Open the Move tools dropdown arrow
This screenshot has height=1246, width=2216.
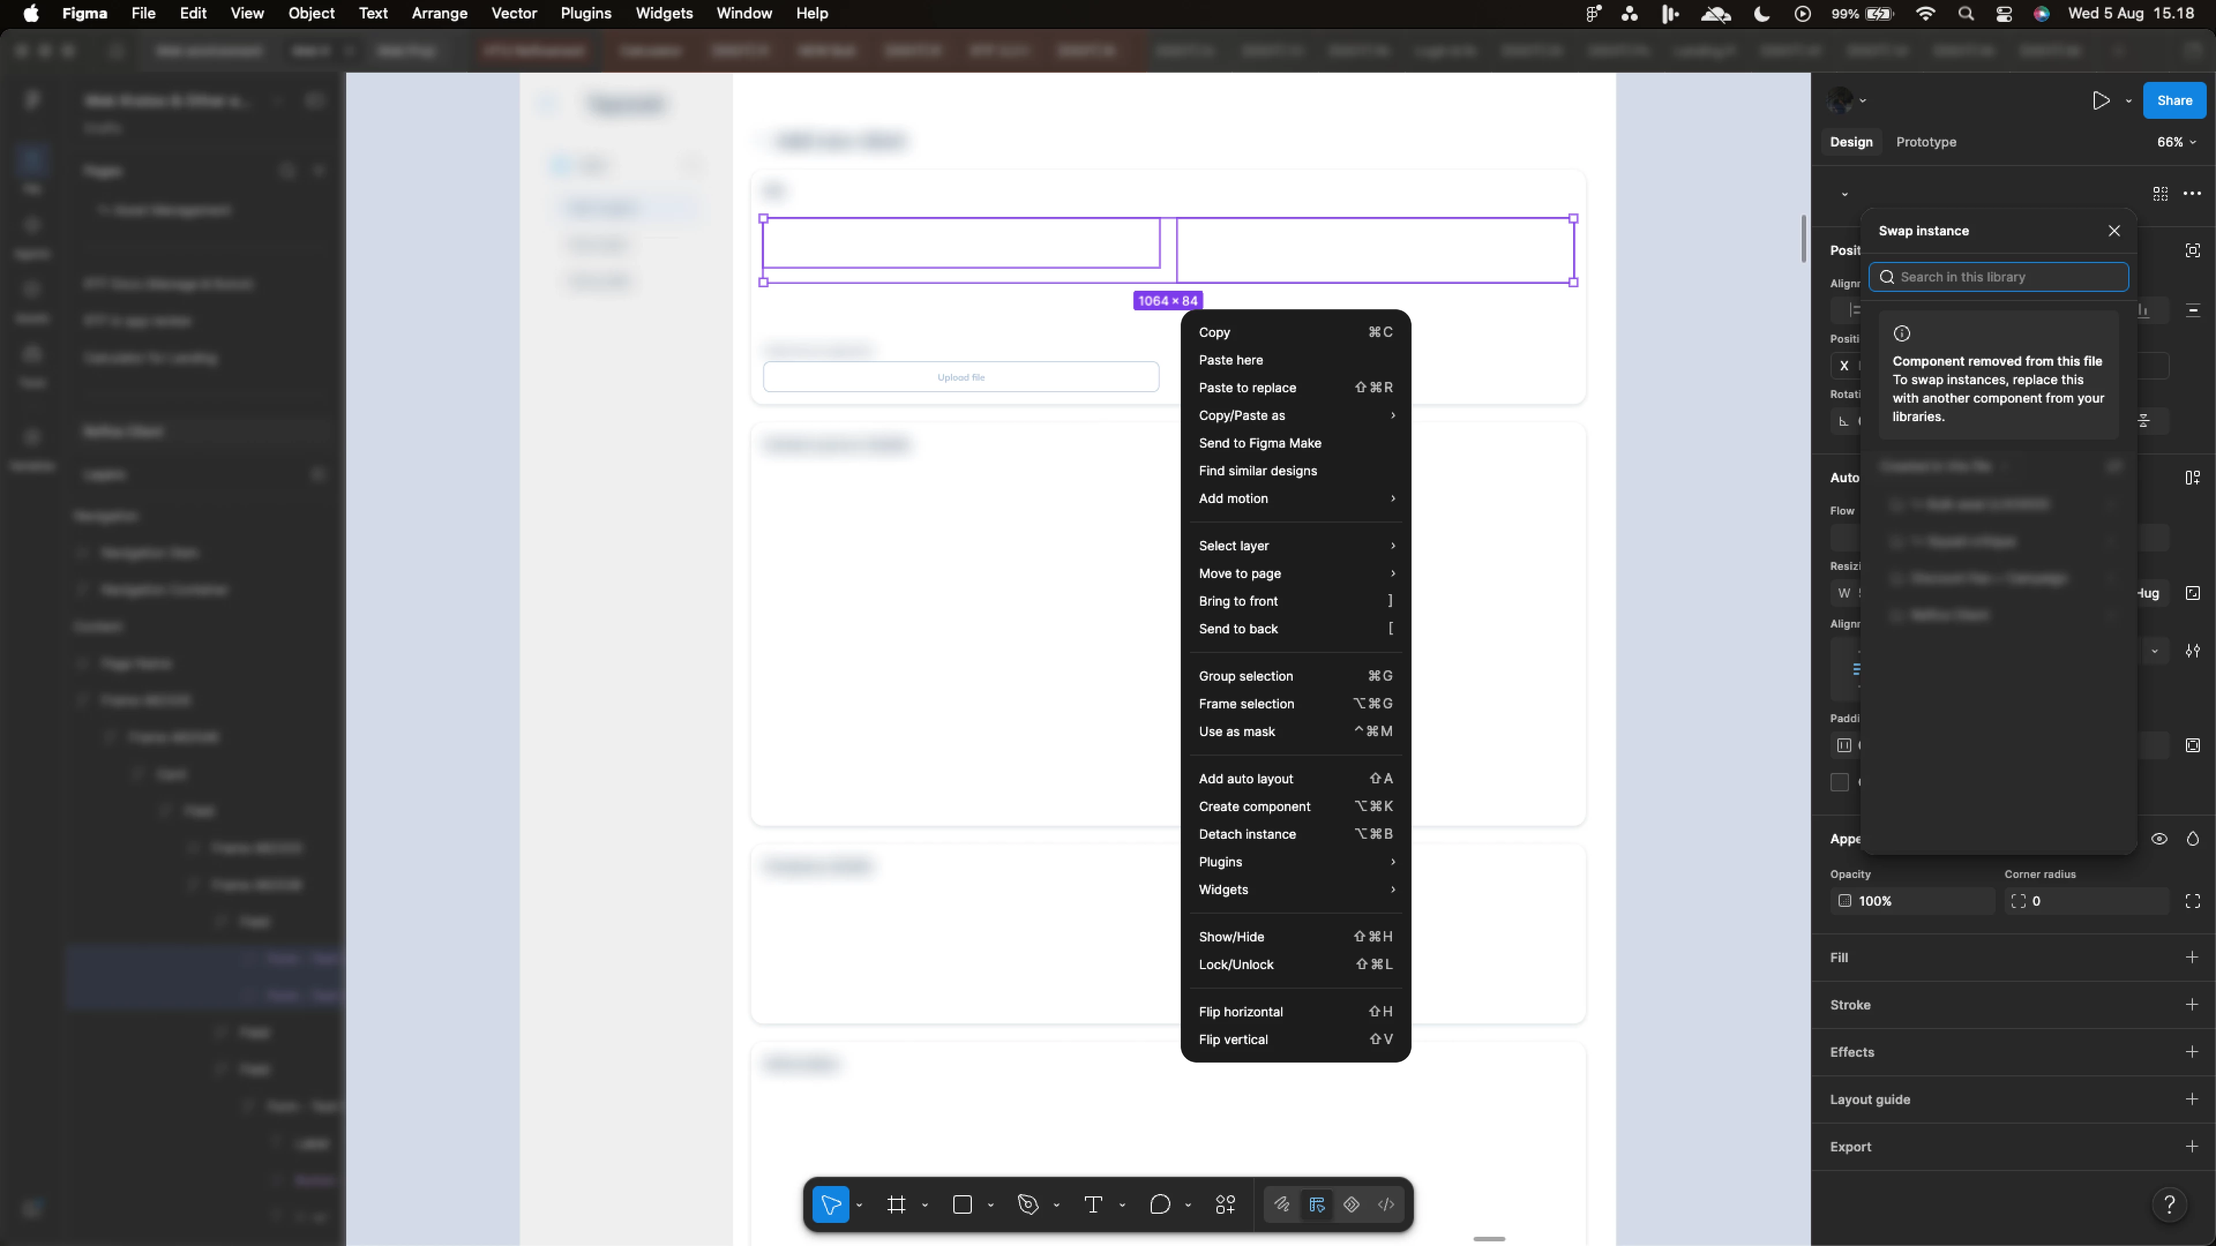pos(859,1204)
